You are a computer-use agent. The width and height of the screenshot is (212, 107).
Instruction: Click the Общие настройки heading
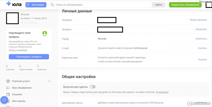[79, 77]
